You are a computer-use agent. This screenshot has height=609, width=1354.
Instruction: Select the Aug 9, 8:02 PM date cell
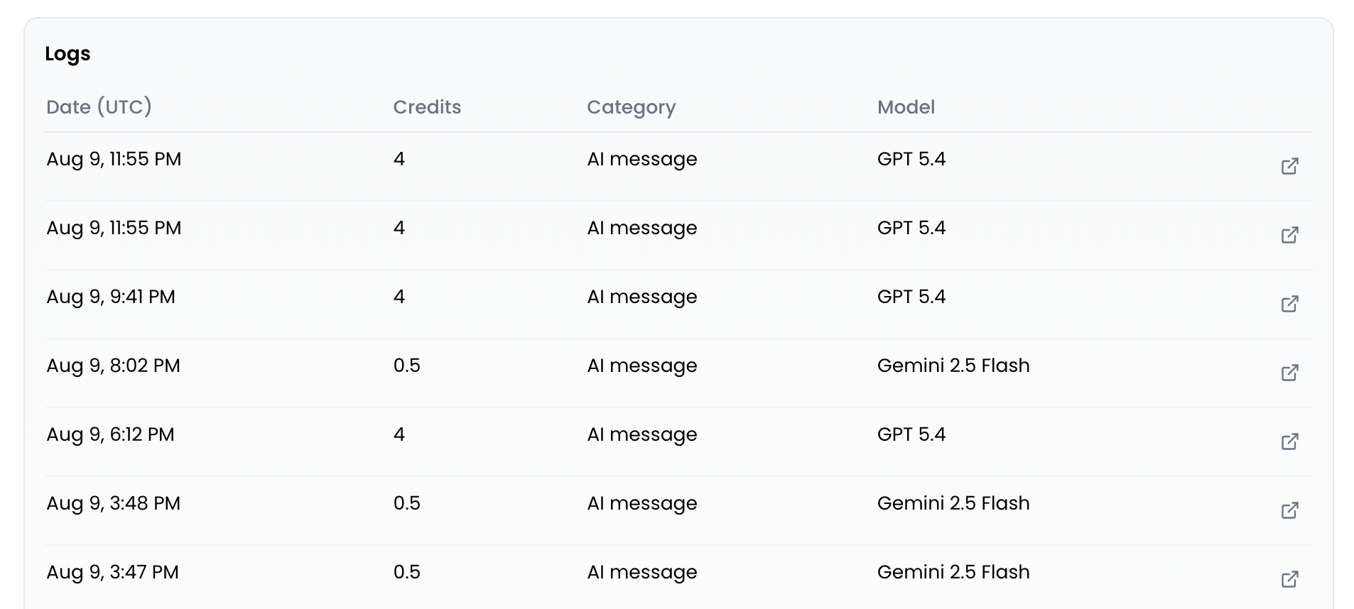pos(113,366)
